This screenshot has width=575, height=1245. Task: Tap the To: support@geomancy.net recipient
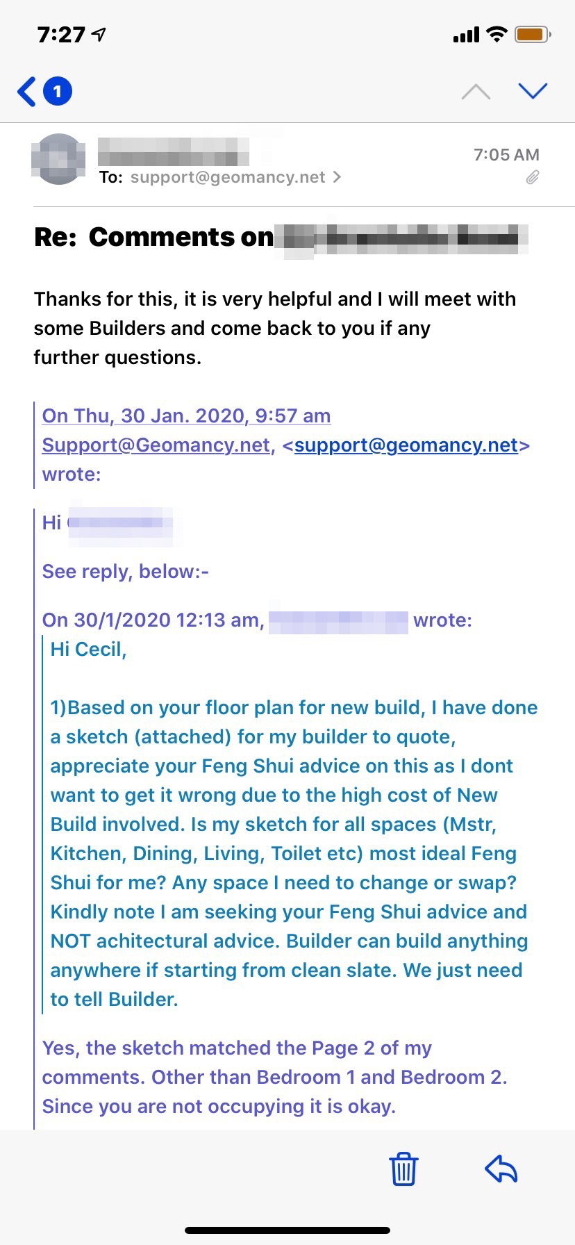point(227,177)
